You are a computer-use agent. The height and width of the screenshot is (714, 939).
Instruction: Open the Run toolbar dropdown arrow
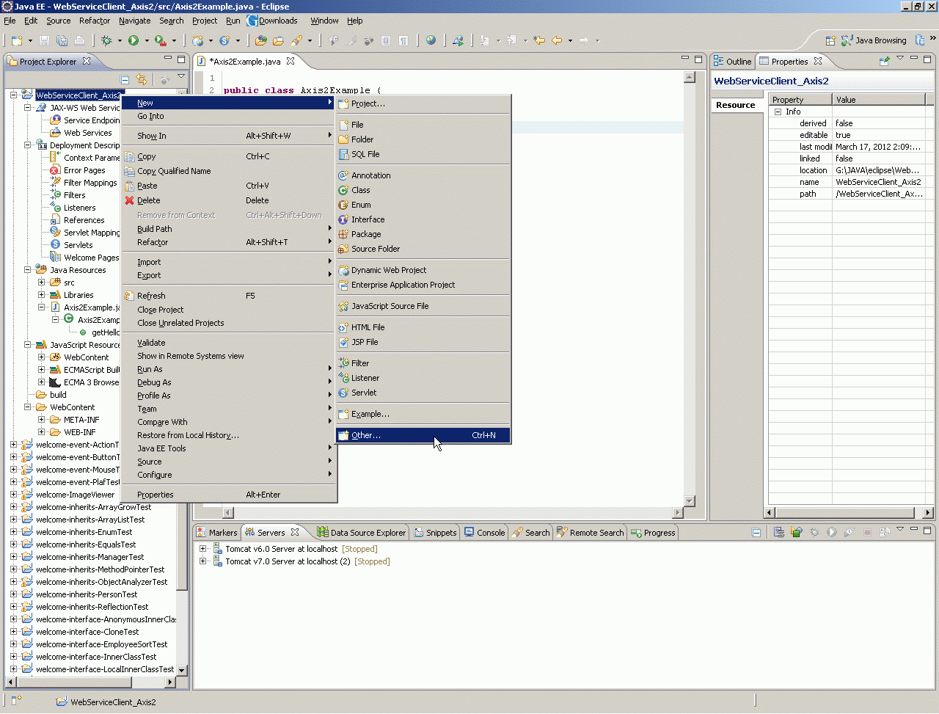tap(147, 40)
